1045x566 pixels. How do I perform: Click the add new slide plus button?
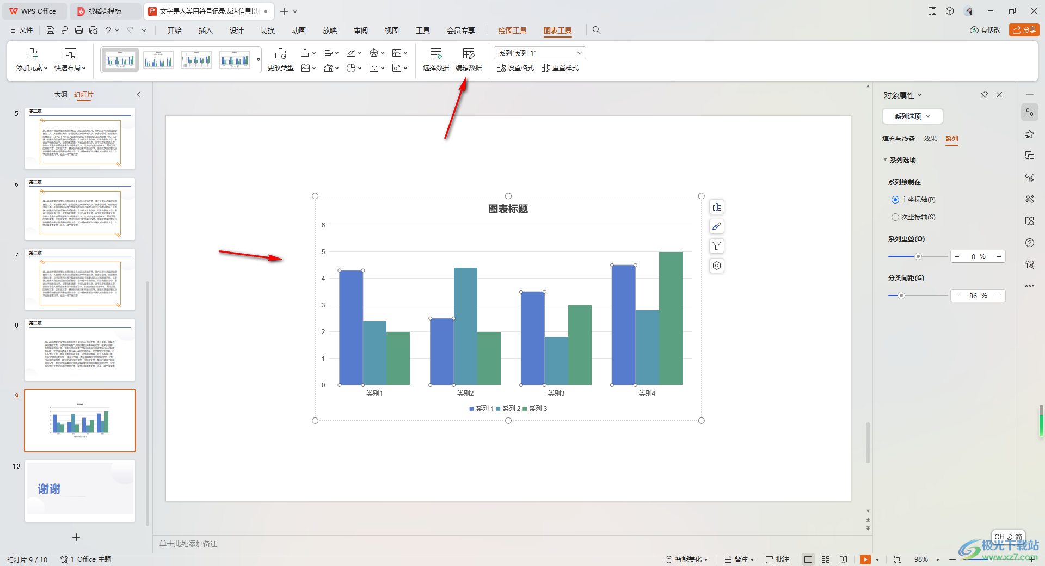click(76, 537)
